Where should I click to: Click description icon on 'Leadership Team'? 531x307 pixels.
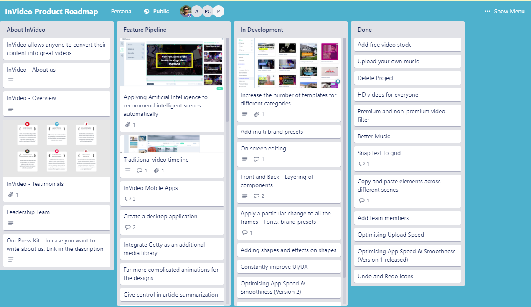[11, 223]
